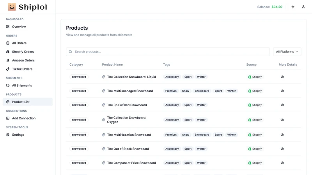Open Shopify Orders page
312x175 pixels.
[28, 52]
